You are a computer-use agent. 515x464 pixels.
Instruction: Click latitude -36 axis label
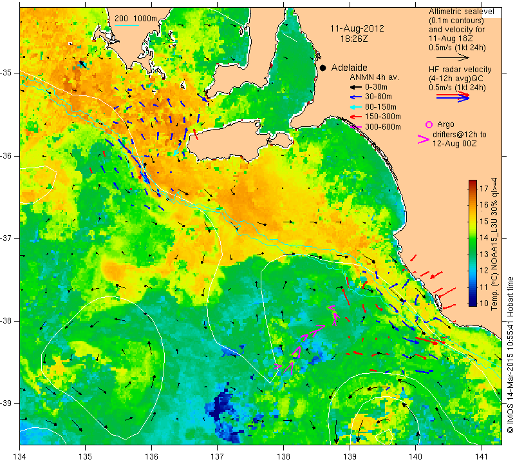[6, 156]
